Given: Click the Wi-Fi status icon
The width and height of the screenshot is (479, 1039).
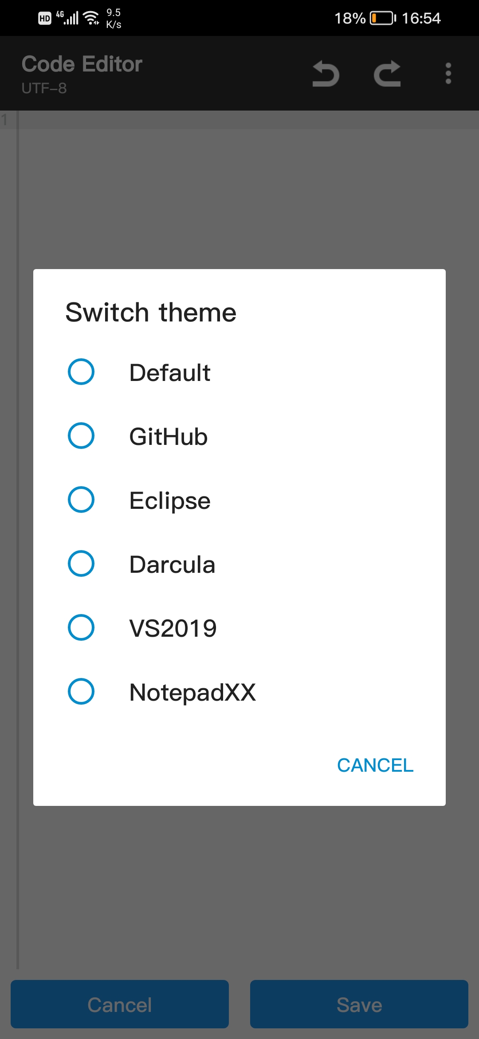Looking at the screenshot, I should coord(90,18).
